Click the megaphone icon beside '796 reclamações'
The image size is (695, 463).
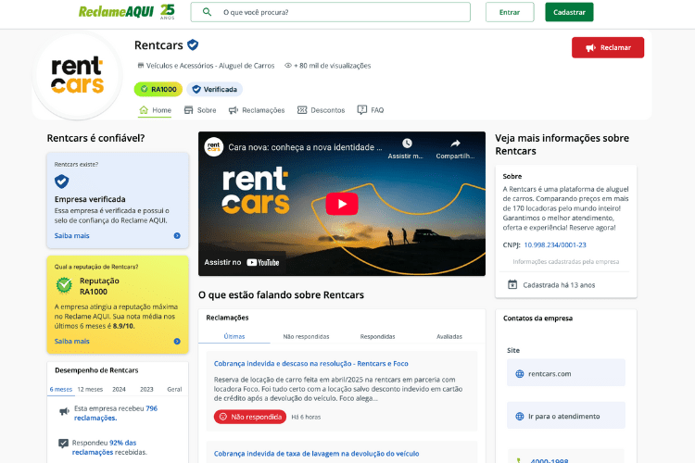pos(64,411)
